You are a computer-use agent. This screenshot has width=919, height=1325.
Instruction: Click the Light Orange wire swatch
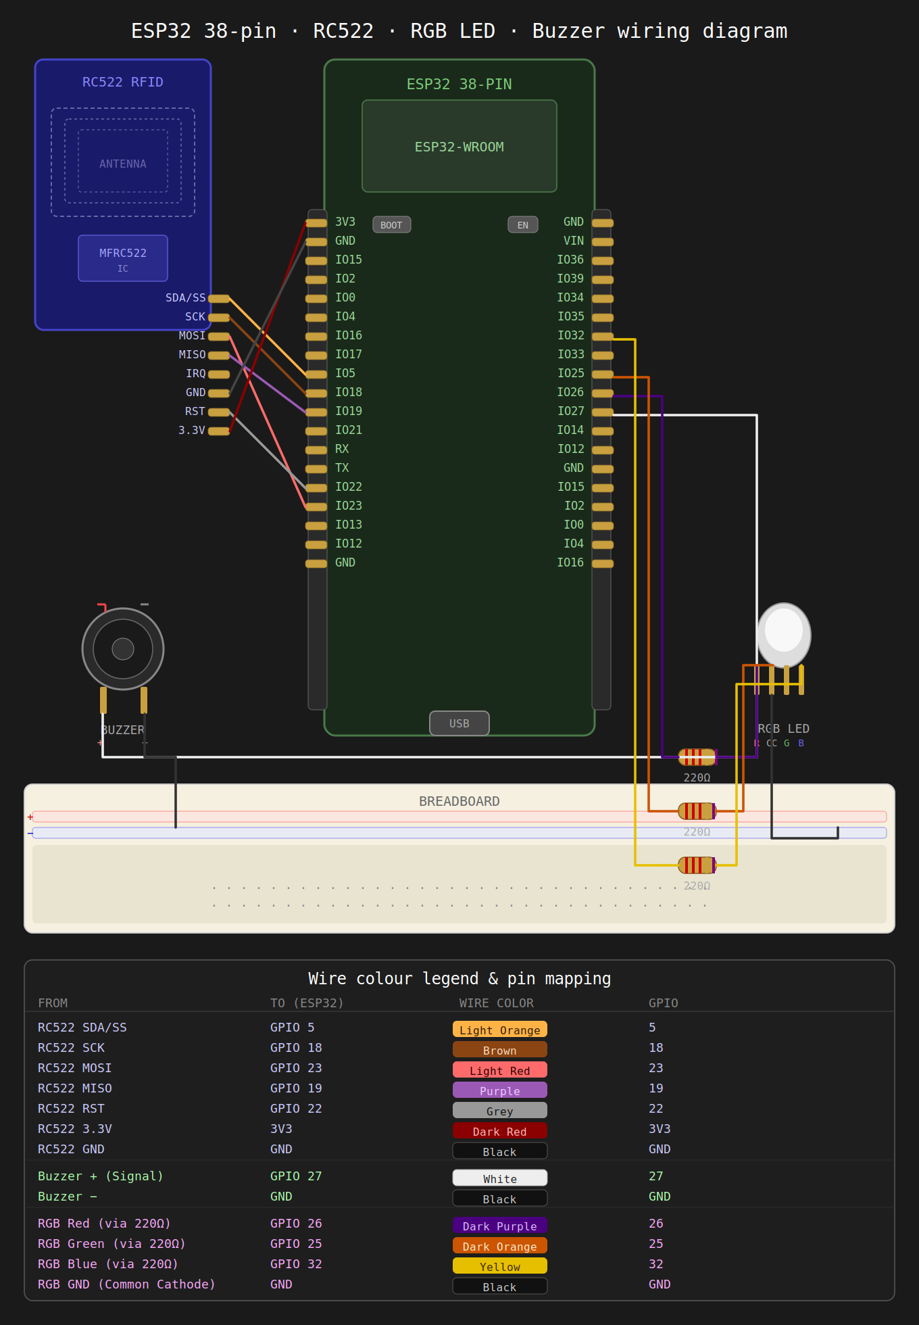click(500, 1029)
